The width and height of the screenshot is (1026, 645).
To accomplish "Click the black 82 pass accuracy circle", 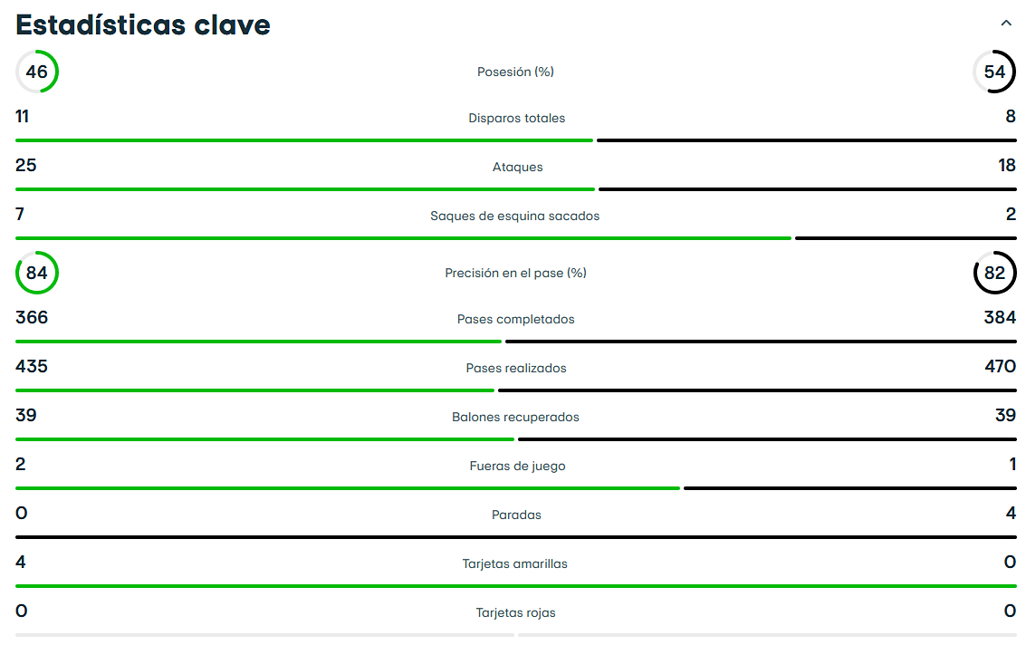I will [994, 273].
